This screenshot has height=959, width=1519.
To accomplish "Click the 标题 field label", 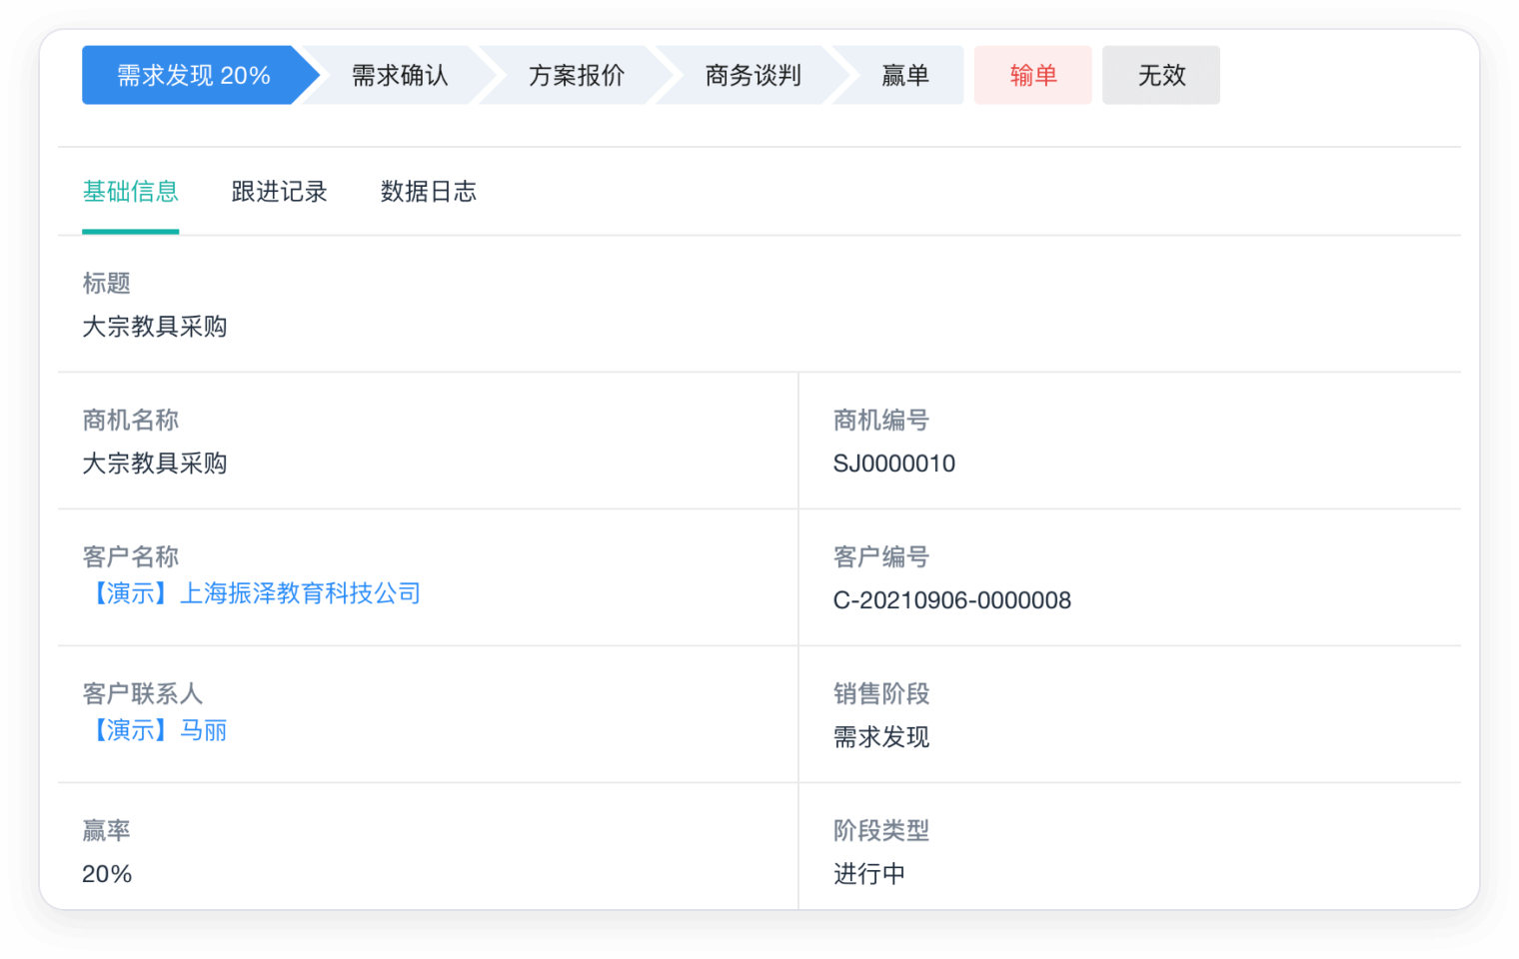I will (x=107, y=284).
